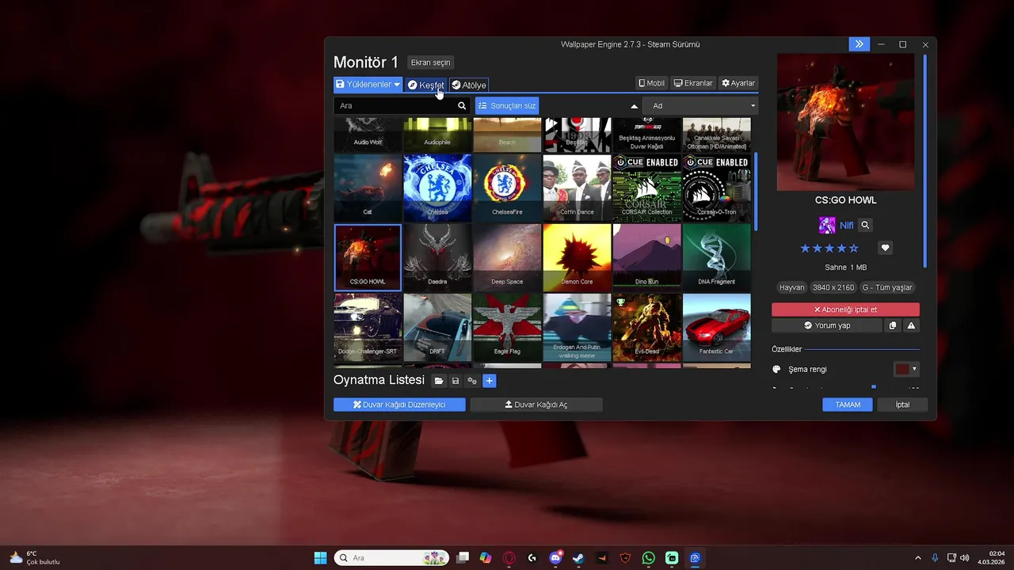Screen dimensions: 1014x570
Task: Toggle the Sonuçları süz filter button
Action: click(507, 105)
